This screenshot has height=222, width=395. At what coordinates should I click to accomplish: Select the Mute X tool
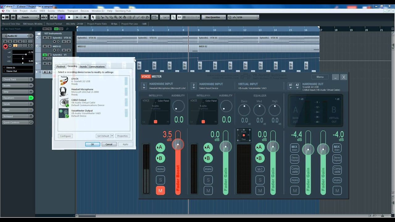[120, 17]
